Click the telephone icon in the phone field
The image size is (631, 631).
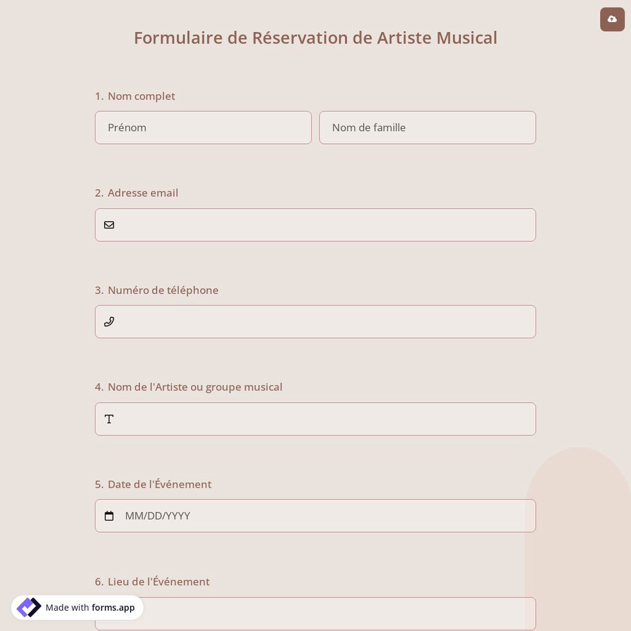[x=109, y=321]
